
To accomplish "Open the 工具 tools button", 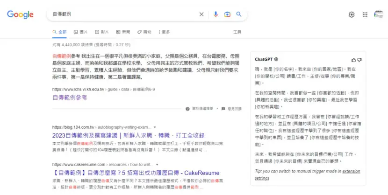I will click(x=237, y=32).
